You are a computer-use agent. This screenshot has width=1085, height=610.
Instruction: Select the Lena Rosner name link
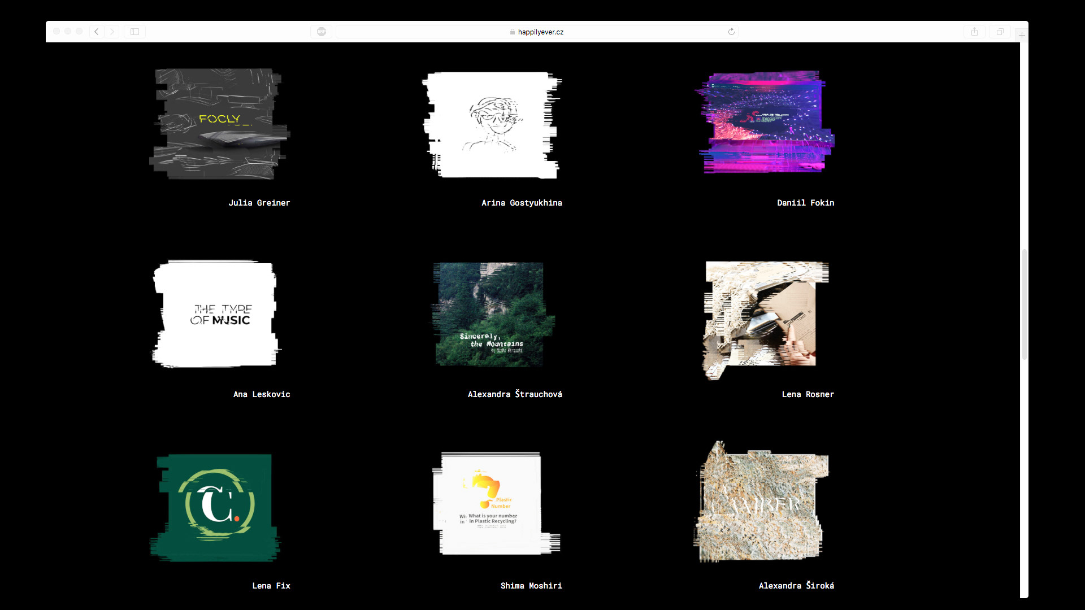(x=808, y=394)
